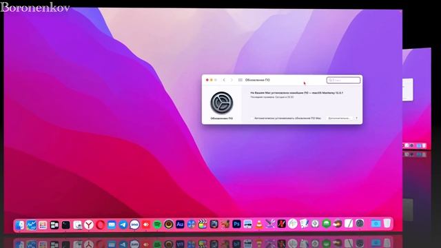The image size is (441, 248).
Task: Launch Opera browser from the dock
Action: (x=100, y=225)
